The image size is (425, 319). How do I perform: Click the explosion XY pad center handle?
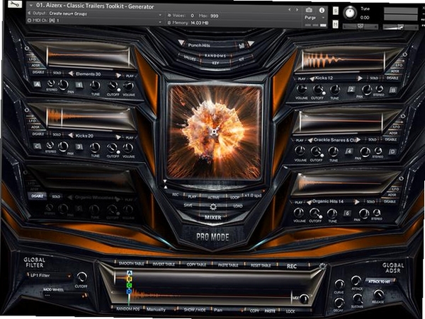click(215, 132)
